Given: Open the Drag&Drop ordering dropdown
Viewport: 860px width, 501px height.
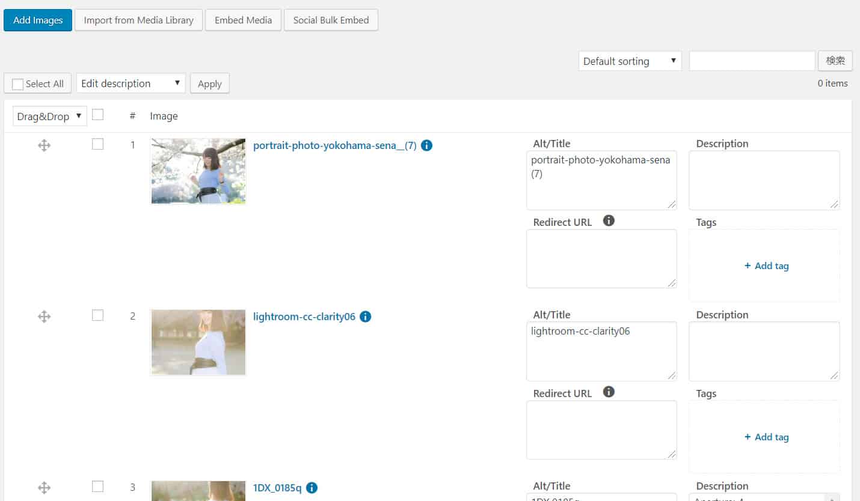Looking at the screenshot, I should coord(49,117).
